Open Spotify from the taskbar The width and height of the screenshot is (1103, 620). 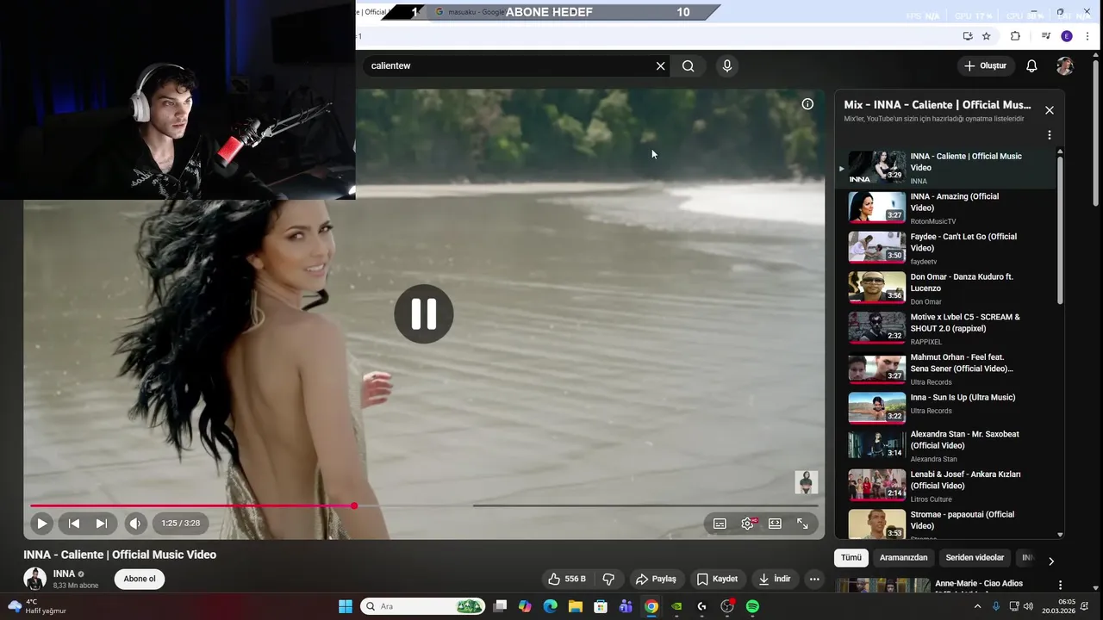pyautogui.click(x=752, y=606)
